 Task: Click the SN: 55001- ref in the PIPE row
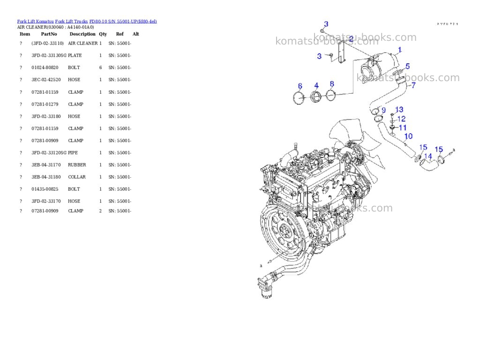click(120, 152)
